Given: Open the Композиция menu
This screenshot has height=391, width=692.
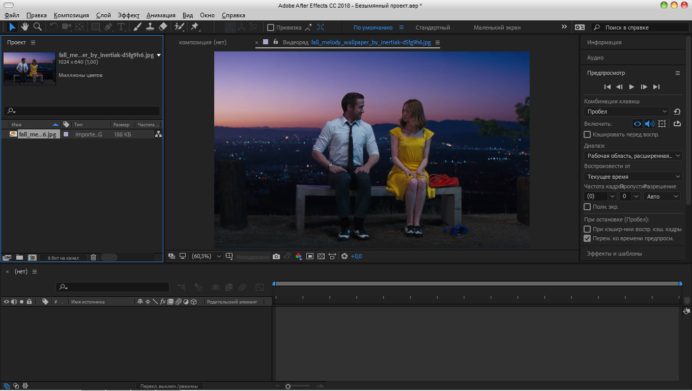Looking at the screenshot, I should 71,15.
